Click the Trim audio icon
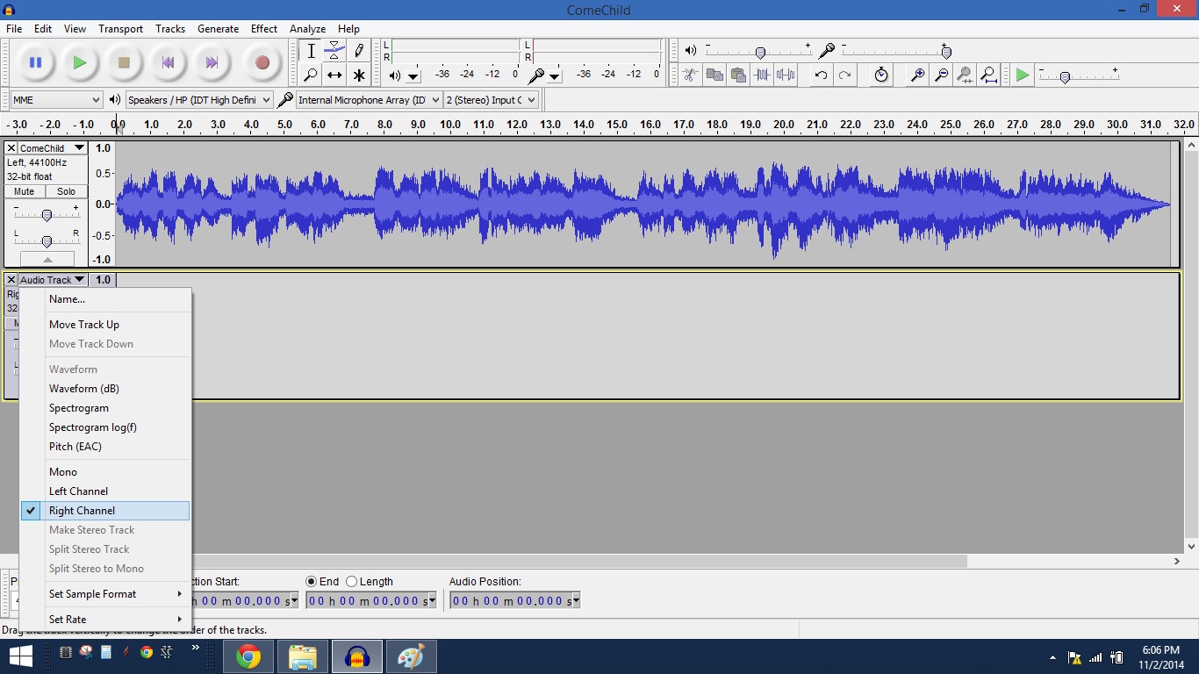The height and width of the screenshot is (674, 1199). pos(762,75)
